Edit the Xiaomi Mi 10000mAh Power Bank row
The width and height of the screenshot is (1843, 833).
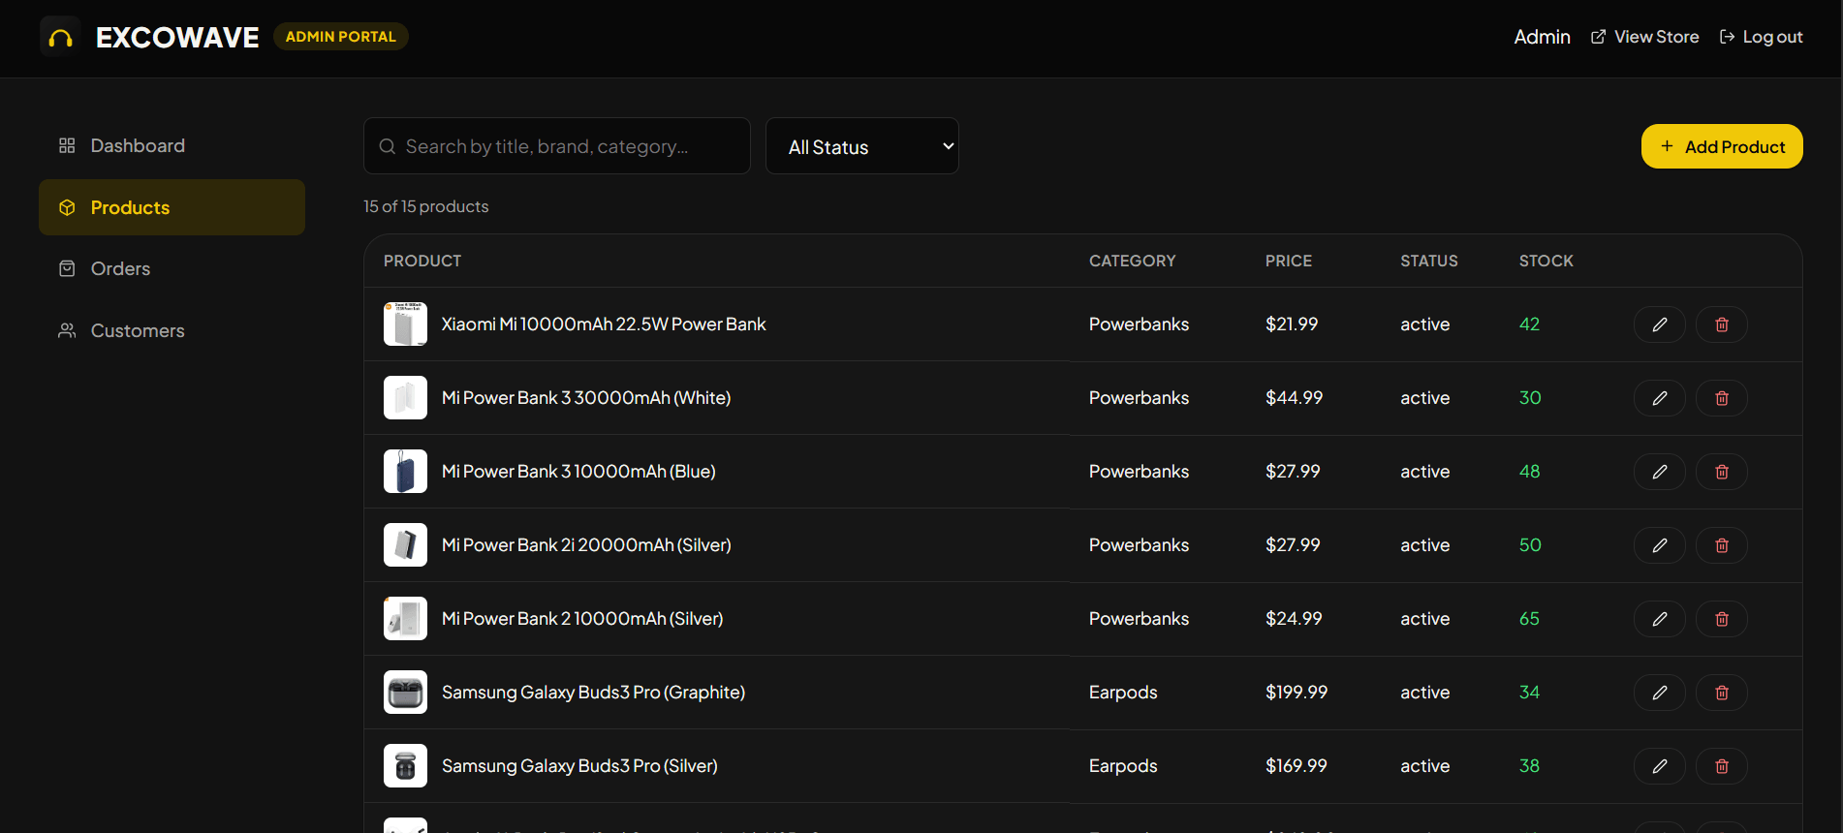pyautogui.click(x=1659, y=324)
